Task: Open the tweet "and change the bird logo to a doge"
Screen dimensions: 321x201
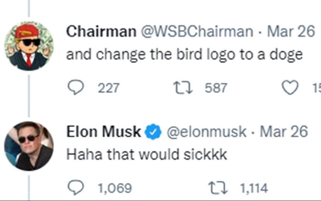Action: click(x=184, y=55)
